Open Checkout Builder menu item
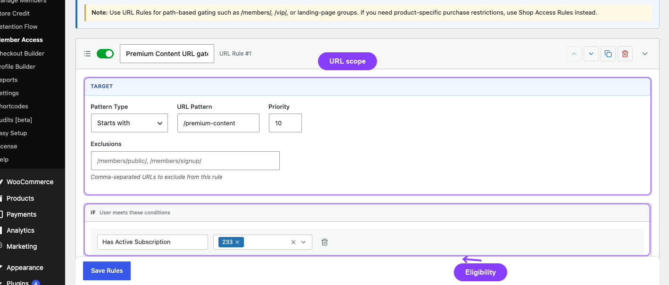Viewport: 669px width, 285px height. (x=21, y=53)
